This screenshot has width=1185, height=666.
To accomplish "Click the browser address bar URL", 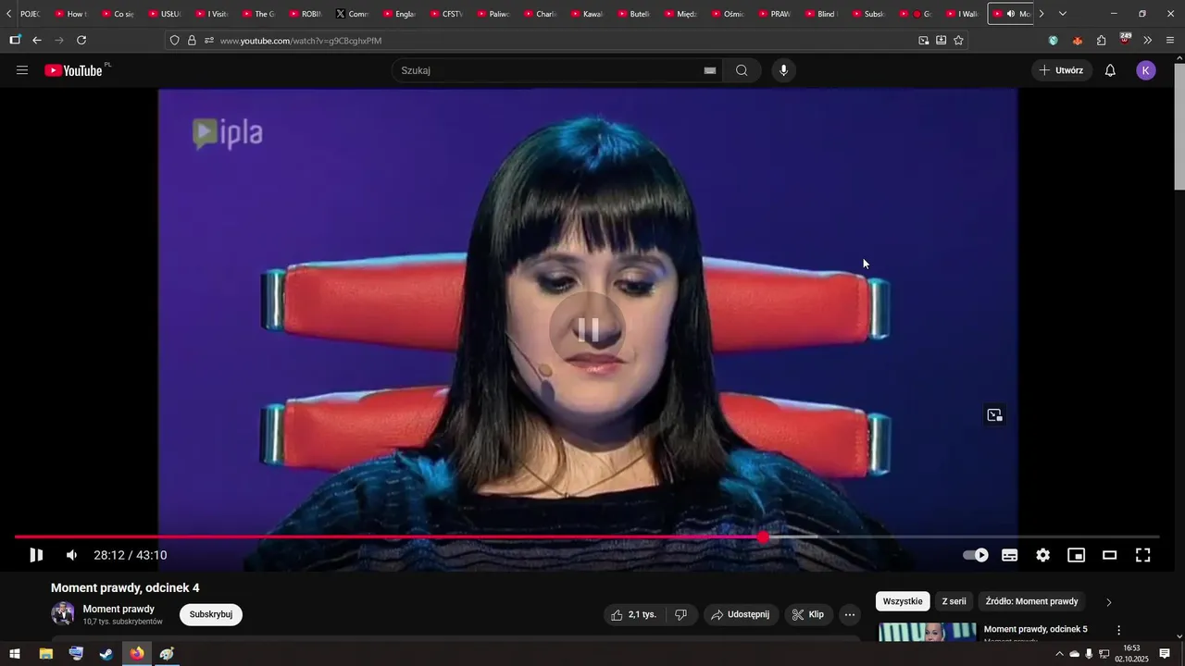I will point(301,41).
